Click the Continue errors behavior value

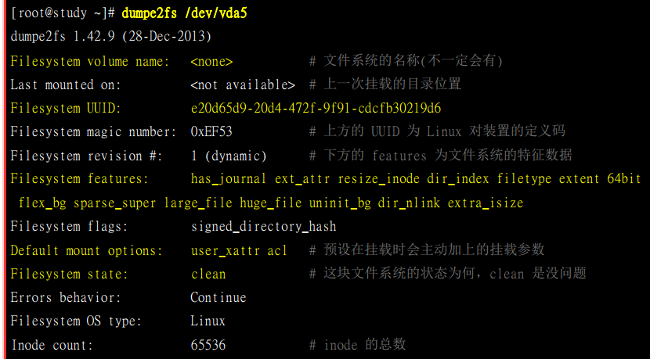pos(218,297)
